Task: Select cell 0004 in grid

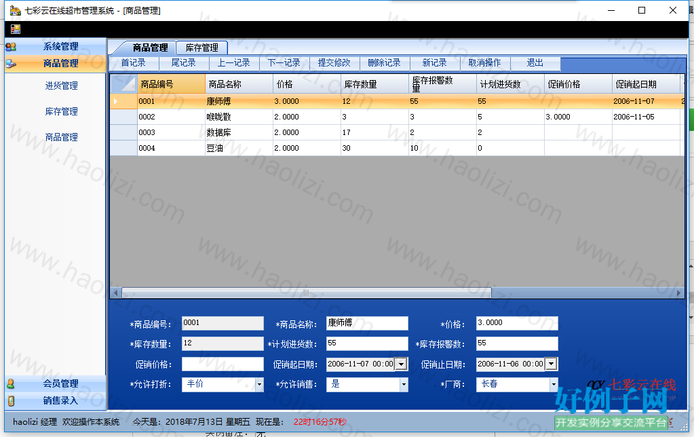Action: coord(171,148)
